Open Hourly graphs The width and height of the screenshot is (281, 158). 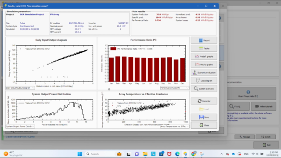coord(204,65)
